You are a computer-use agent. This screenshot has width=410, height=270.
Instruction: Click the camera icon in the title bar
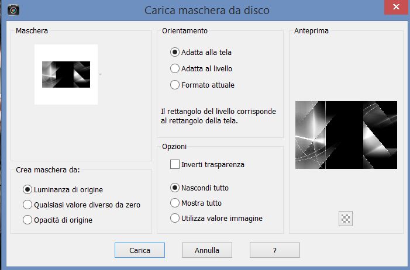13,10
